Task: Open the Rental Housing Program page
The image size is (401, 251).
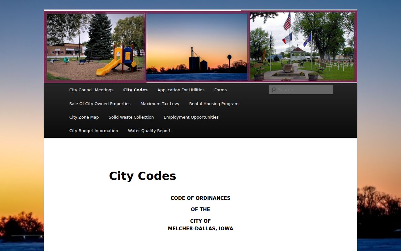Action: 214,104
